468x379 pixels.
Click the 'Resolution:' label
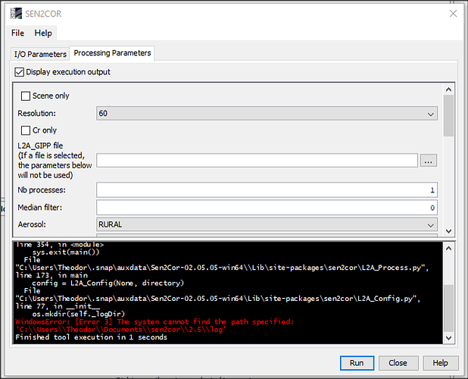tap(36, 114)
